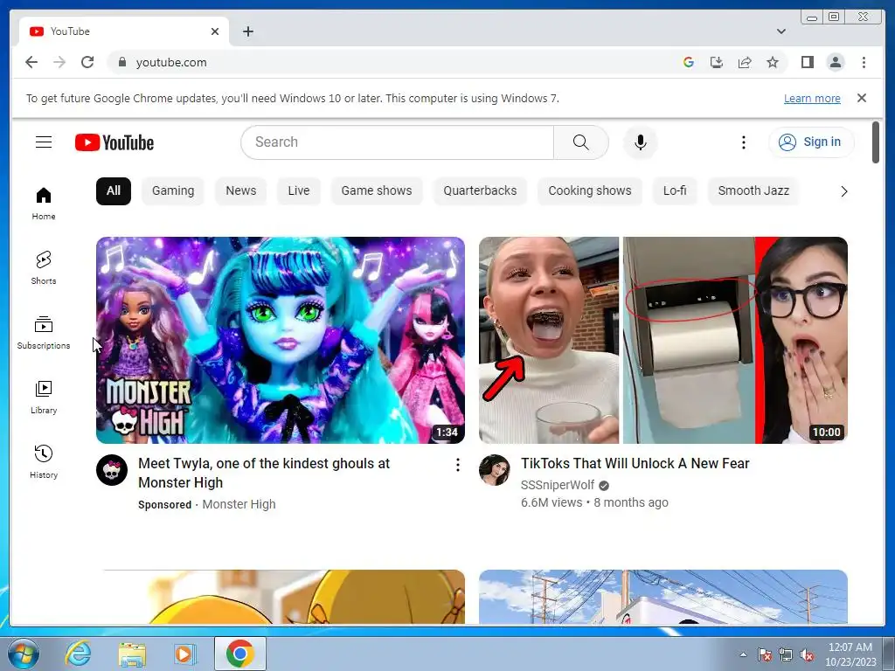Click the YouTube logo

point(114,142)
